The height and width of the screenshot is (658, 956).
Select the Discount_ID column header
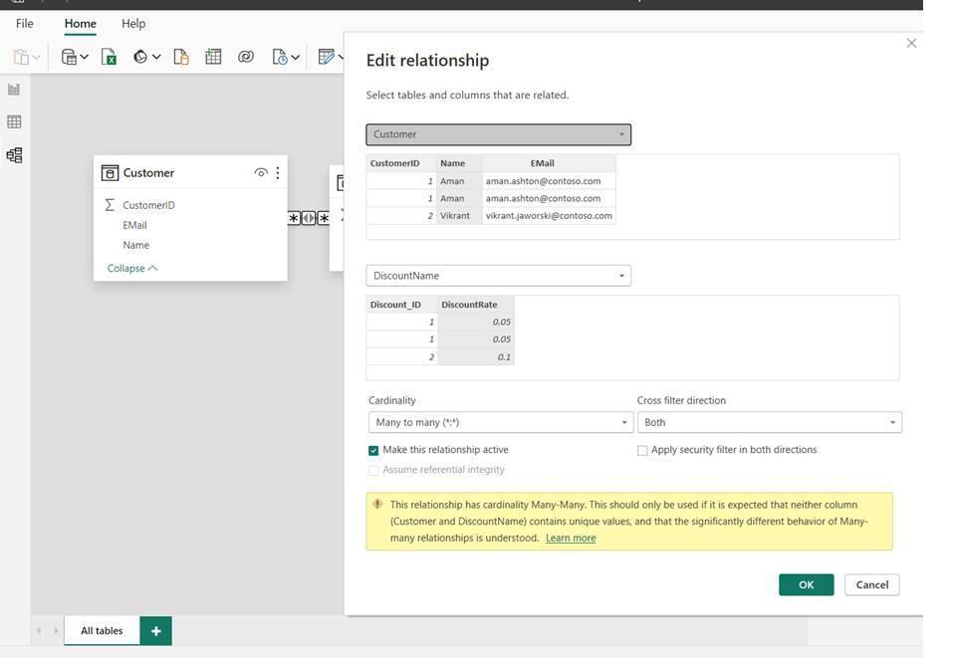(x=401, y=305)
